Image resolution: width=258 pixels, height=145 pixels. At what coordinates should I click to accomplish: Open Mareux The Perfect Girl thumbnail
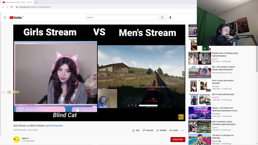click(x=200, y=113)
